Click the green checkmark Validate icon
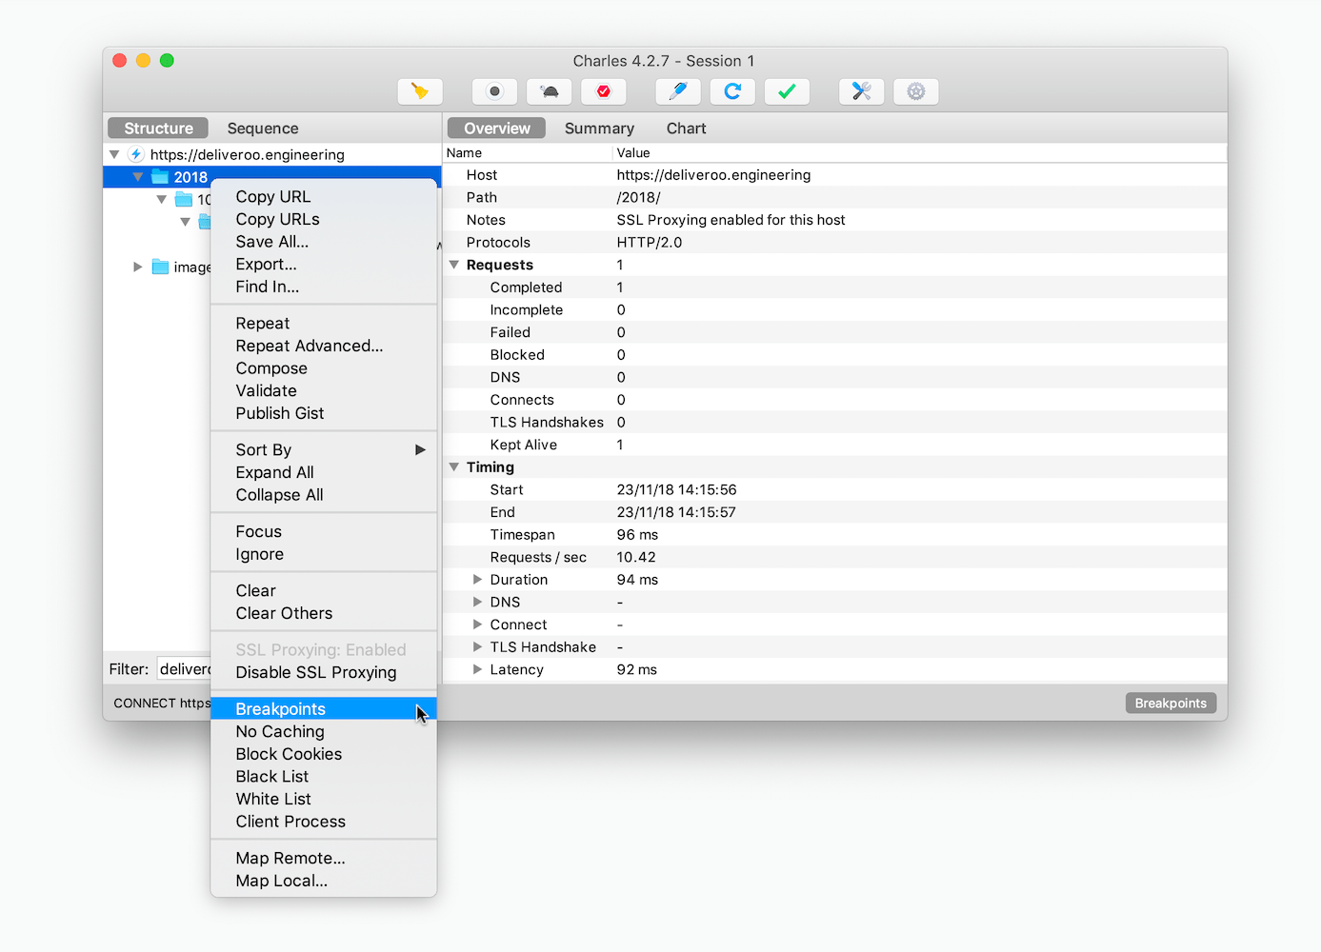This screenshot has height=952, width=1321. coord(787,91)
